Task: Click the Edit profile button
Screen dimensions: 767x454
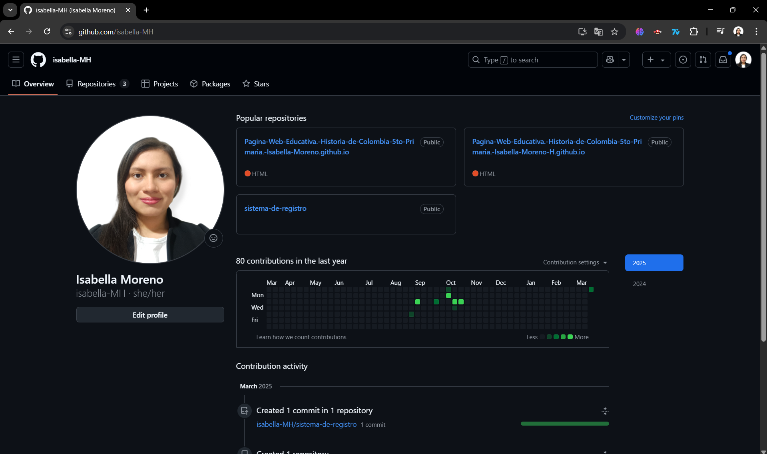Action: coord(150,315)
